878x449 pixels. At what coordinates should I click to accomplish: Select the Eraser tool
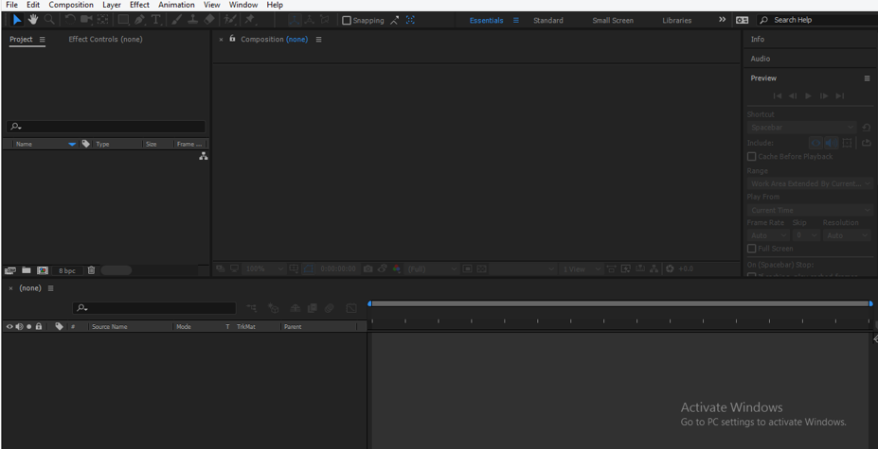click(x=208, y=20)
